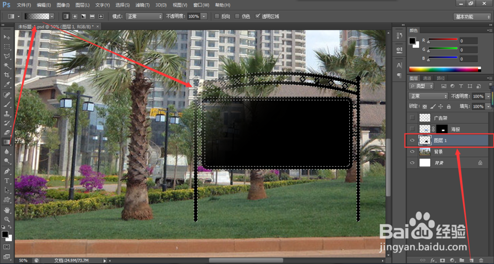Select the Blur tool
This screenshot has height=264, width=494.
(x=6, y=152)
